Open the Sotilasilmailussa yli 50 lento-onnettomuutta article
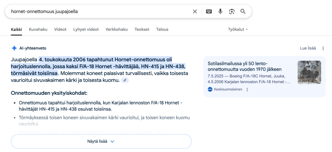The image size is (332, 152). click(x=245, y=66)
